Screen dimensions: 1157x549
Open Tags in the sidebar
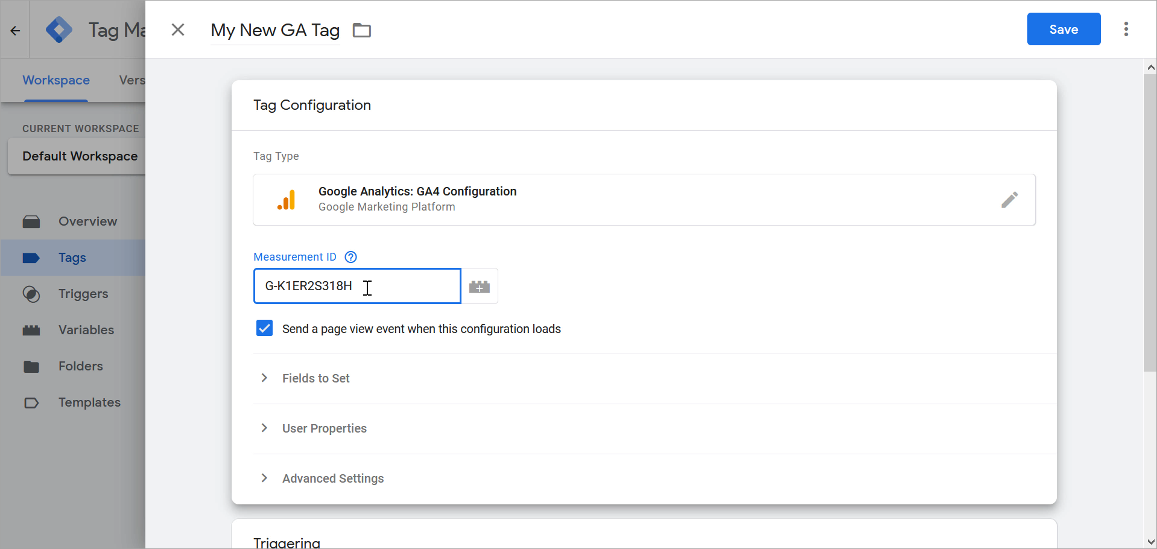point(73,258)
